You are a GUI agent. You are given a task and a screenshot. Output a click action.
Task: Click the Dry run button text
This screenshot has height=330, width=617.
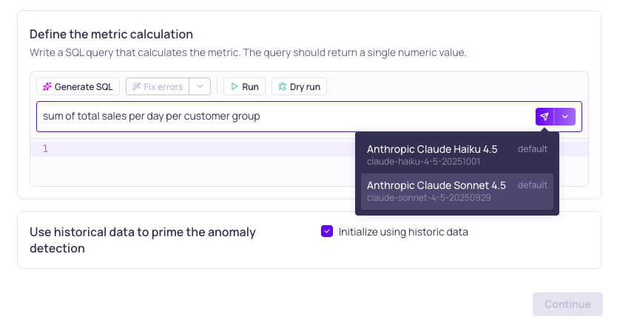(x=305, y=87)
